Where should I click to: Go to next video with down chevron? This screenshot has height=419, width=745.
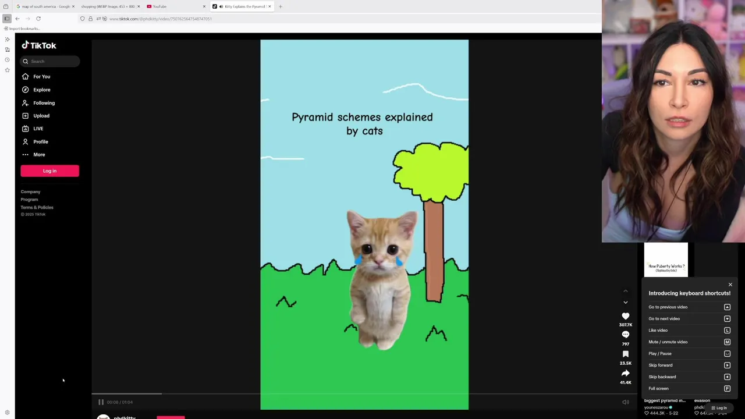point(626,302)
